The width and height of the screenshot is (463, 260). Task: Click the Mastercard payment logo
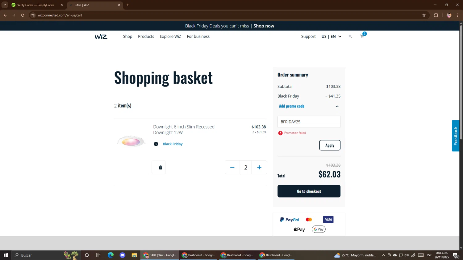coord(309,220)
